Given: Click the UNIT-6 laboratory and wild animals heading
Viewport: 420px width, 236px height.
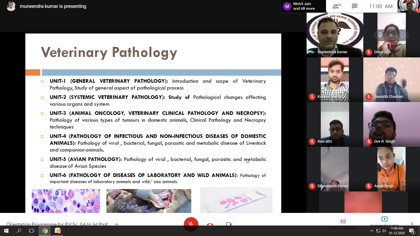Looking at the screenshot, I should pyautogui.click(x=144, y=175).
